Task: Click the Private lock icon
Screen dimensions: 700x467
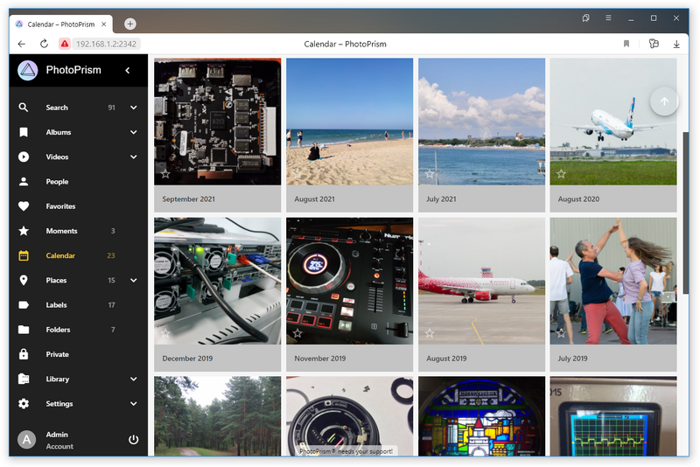Action: (x=24, y=354)
